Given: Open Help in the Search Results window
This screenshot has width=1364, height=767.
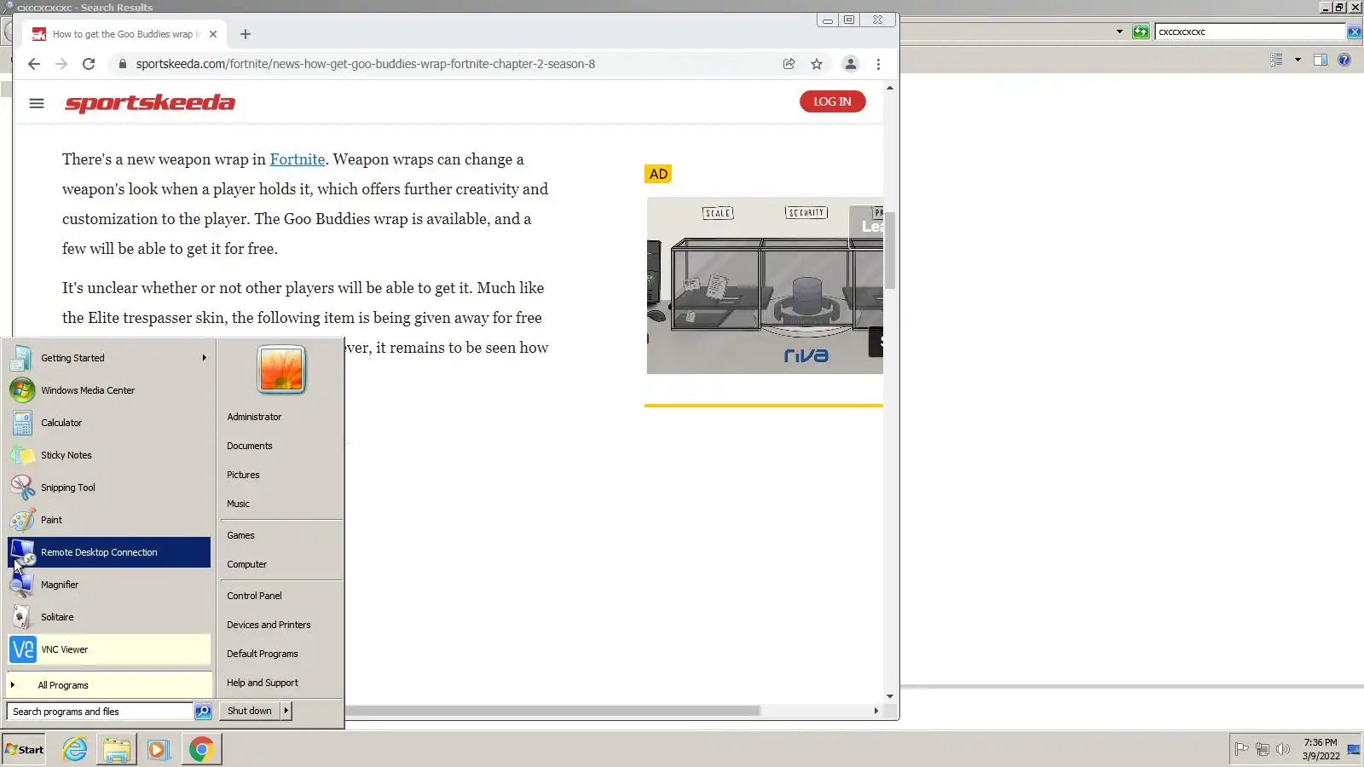Looking at the screenshot, I should [x=1344, y=60].
